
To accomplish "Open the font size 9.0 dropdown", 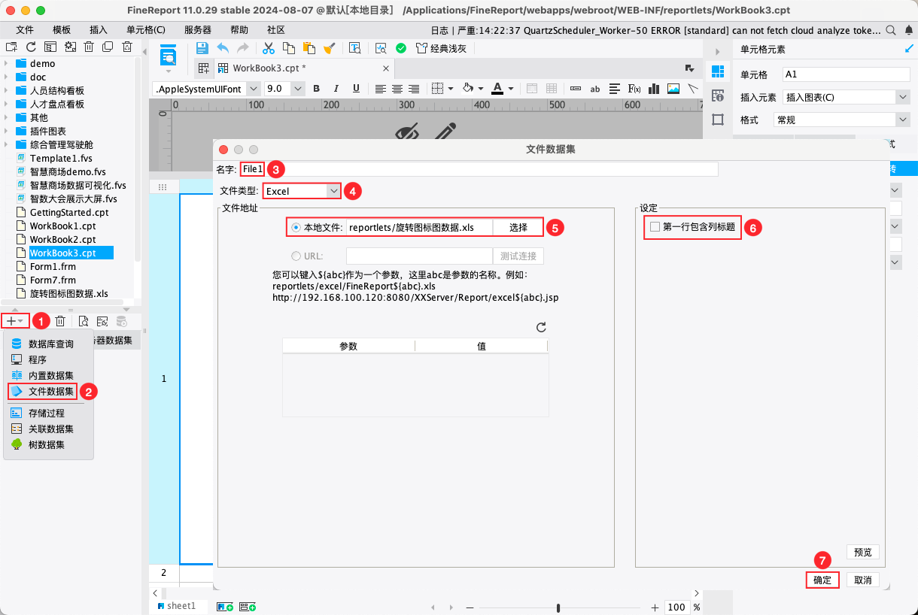I will tap(297, 88).
